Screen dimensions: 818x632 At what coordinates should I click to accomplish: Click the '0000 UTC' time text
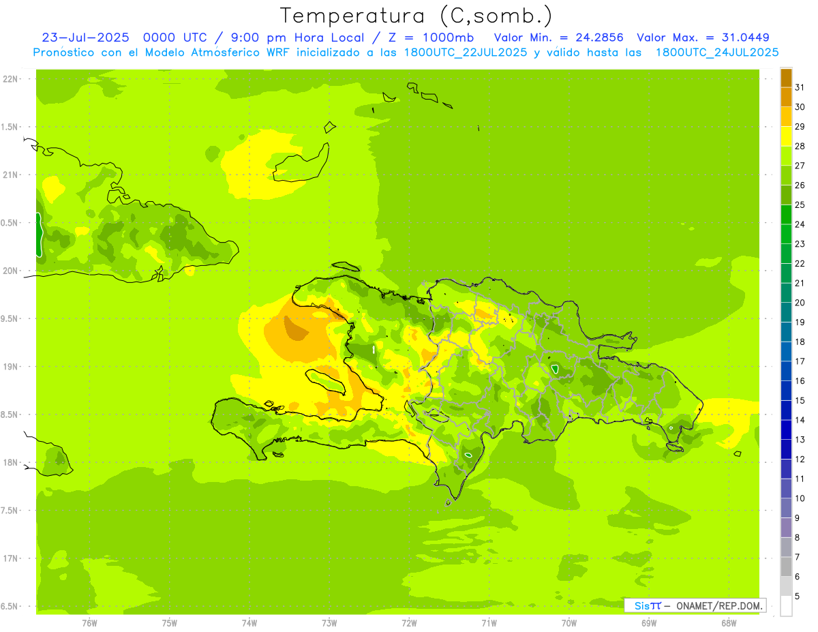click(x=175, y=37)
